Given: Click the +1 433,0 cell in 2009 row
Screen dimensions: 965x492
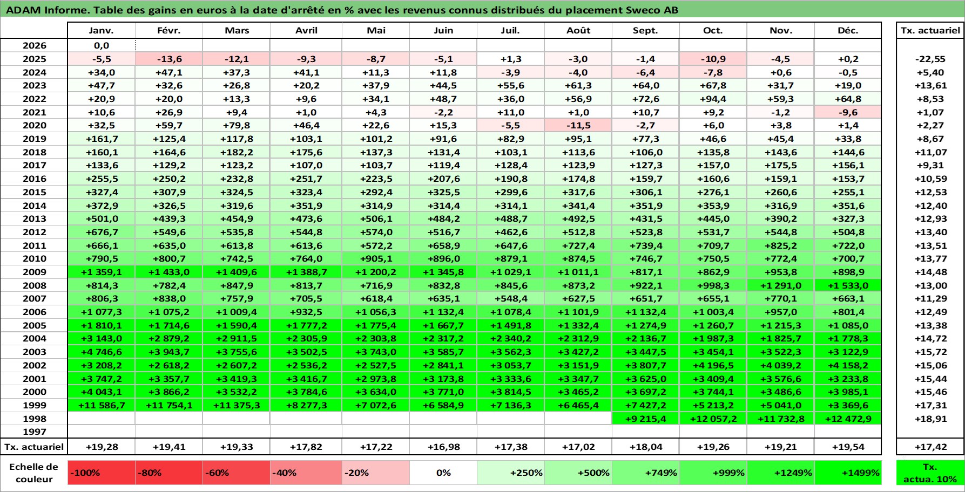Looking at the screenshot, I should pyautogui.click(x=169, y=272).
